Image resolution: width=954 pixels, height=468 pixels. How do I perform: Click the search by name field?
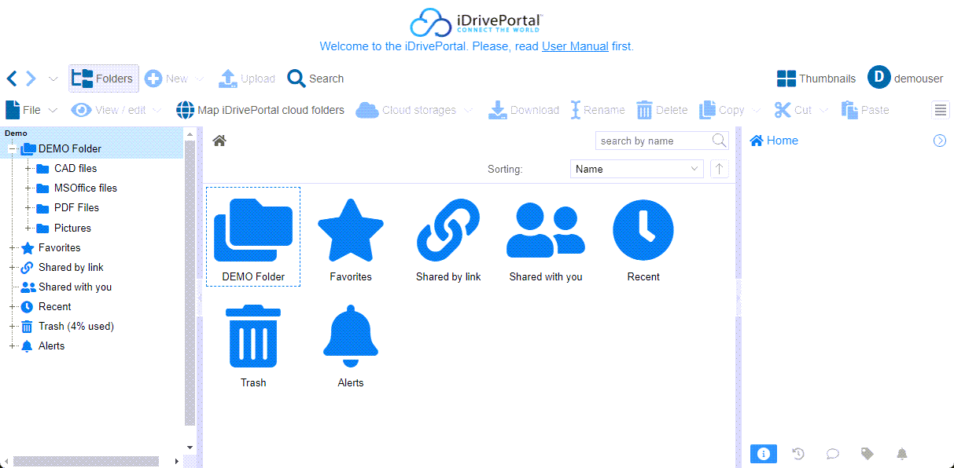[x=653, y=141]
